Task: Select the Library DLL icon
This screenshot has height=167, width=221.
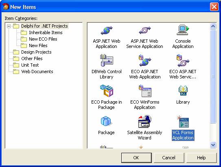Action: pyautogui.click(x=183, y=91)
